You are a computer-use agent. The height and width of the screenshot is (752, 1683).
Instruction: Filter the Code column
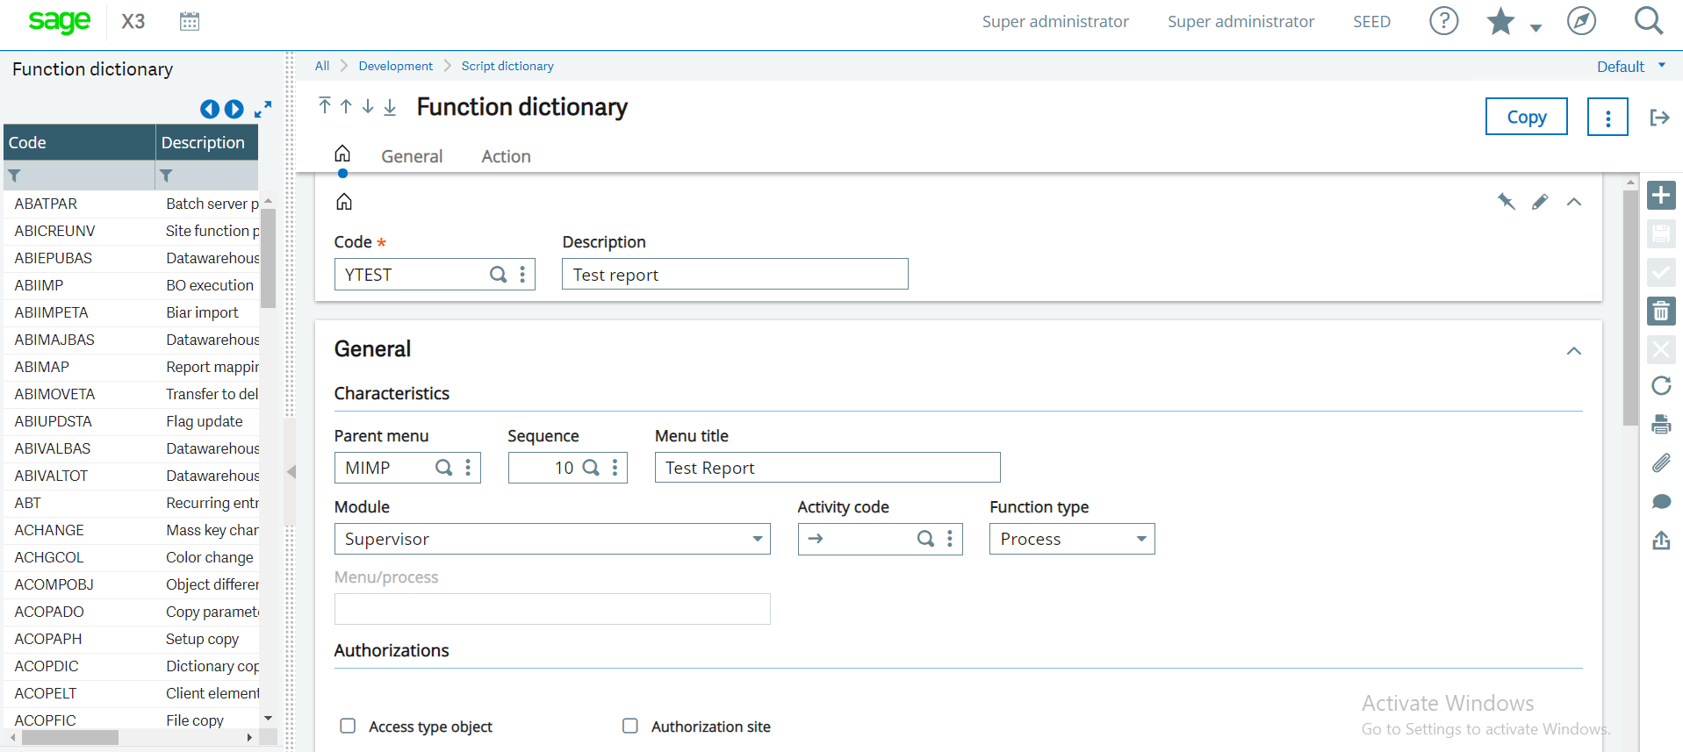click(x=14, y=175)
